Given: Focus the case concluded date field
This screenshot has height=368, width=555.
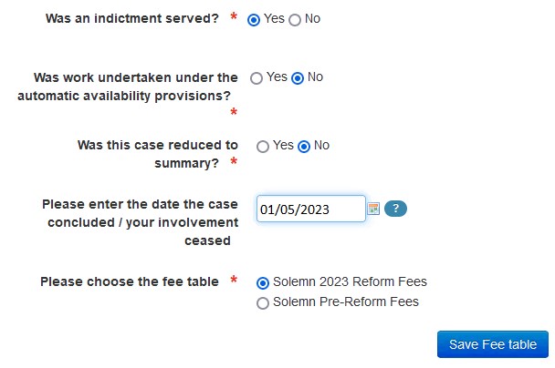Looking at the screenshot, I should coord(311,209).
